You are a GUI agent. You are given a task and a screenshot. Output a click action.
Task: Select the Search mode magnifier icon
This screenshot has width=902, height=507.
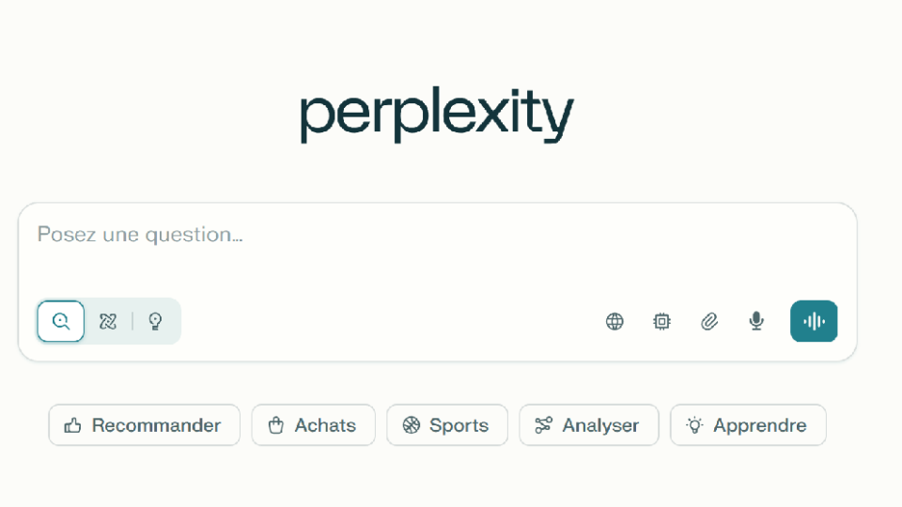pos(61,321)
